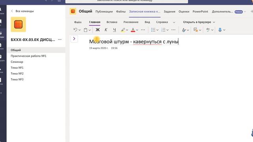Select the Главная ribbon tab
This screenshot has width=253, height=142.
[95, 22]
